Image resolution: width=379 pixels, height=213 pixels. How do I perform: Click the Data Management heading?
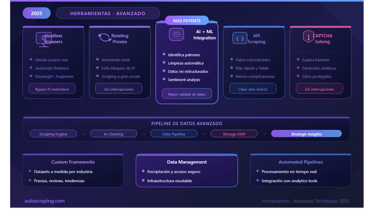pyautogui.click(x=187, y=162)
